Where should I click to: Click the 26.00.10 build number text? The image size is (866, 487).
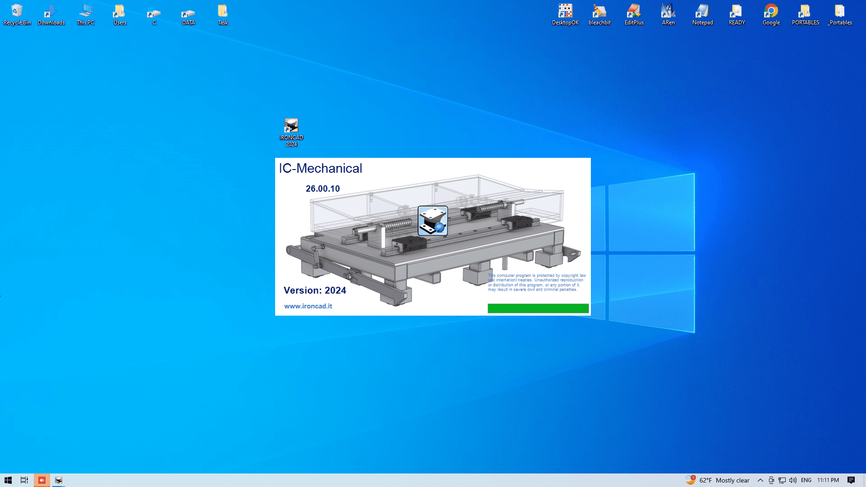pos(323,189)
